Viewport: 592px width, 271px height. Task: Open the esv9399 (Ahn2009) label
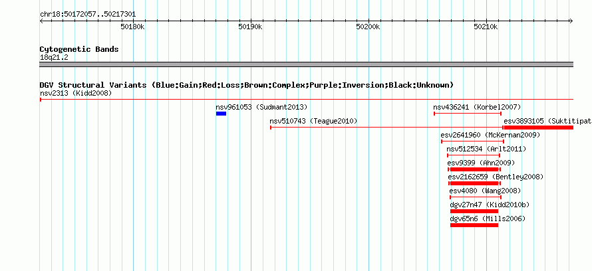point(481,163)
